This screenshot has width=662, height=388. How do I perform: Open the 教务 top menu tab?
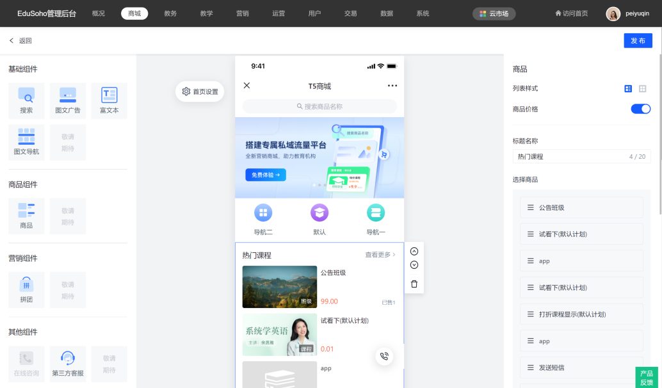coord(170,13)
